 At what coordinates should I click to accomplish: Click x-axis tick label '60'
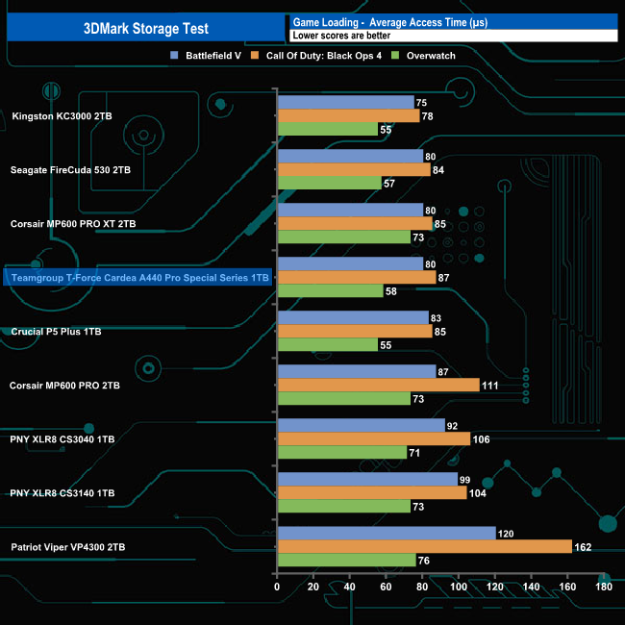coord(386,587)
